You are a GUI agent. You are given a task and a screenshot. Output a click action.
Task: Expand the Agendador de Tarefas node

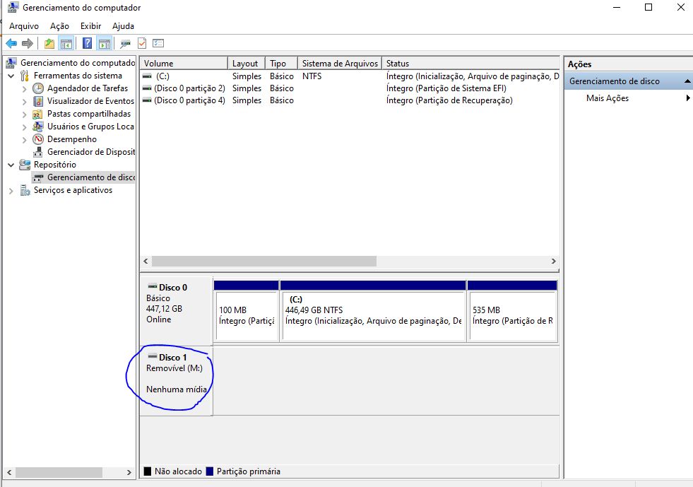click(24, 89)
